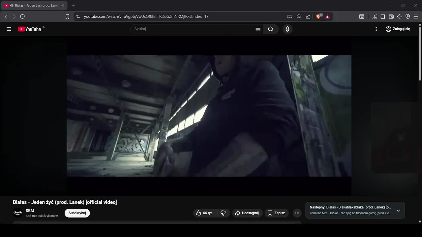Open next video Białas - Blakablakablaka

coord(350,207)
